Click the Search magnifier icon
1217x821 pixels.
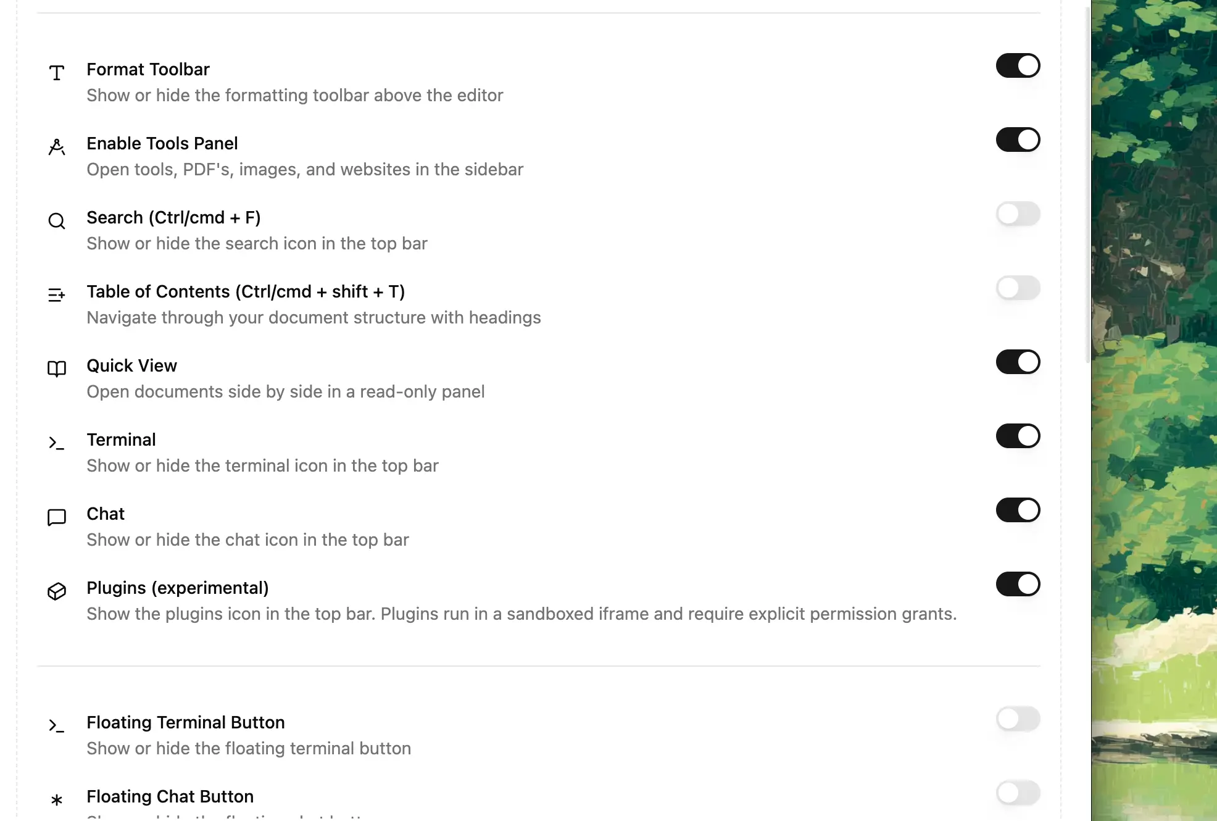point(57,221)
